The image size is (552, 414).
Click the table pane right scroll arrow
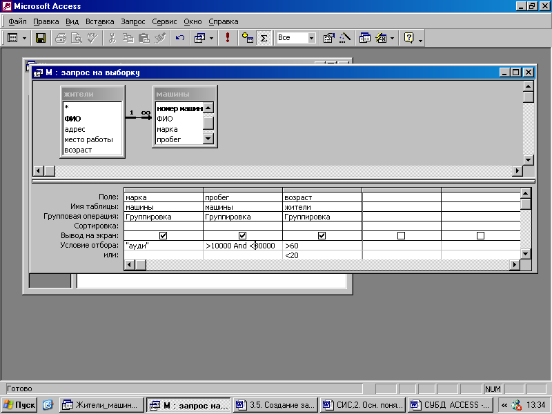click(x=517, y=171)
